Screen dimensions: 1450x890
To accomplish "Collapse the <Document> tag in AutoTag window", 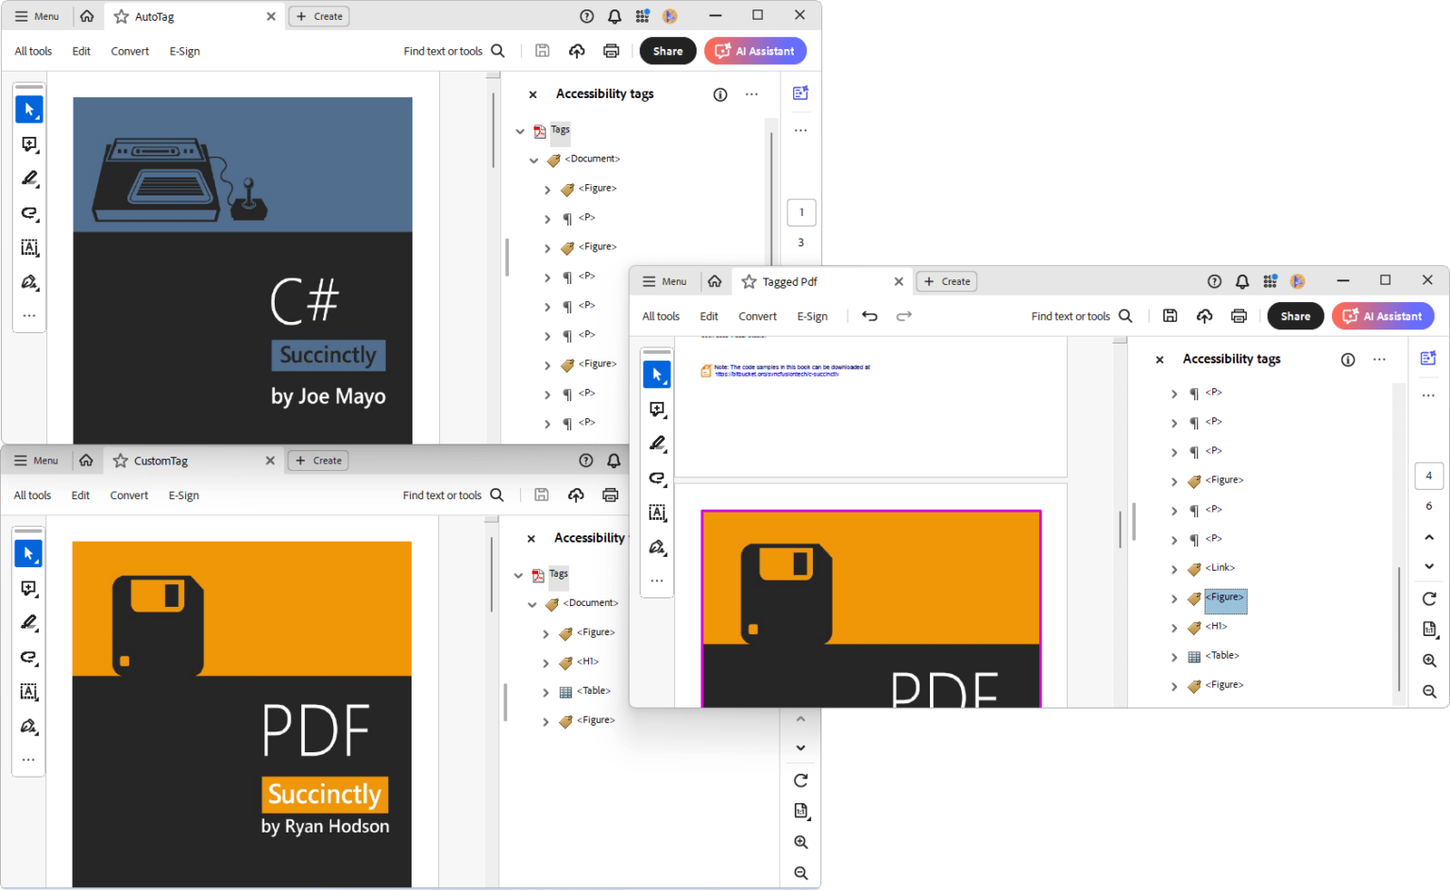I will click(533, 160).
